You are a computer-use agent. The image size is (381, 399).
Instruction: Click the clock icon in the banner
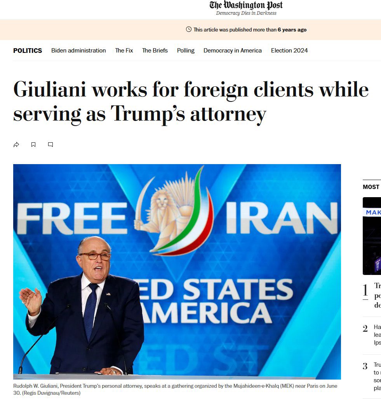coord(189,29)
